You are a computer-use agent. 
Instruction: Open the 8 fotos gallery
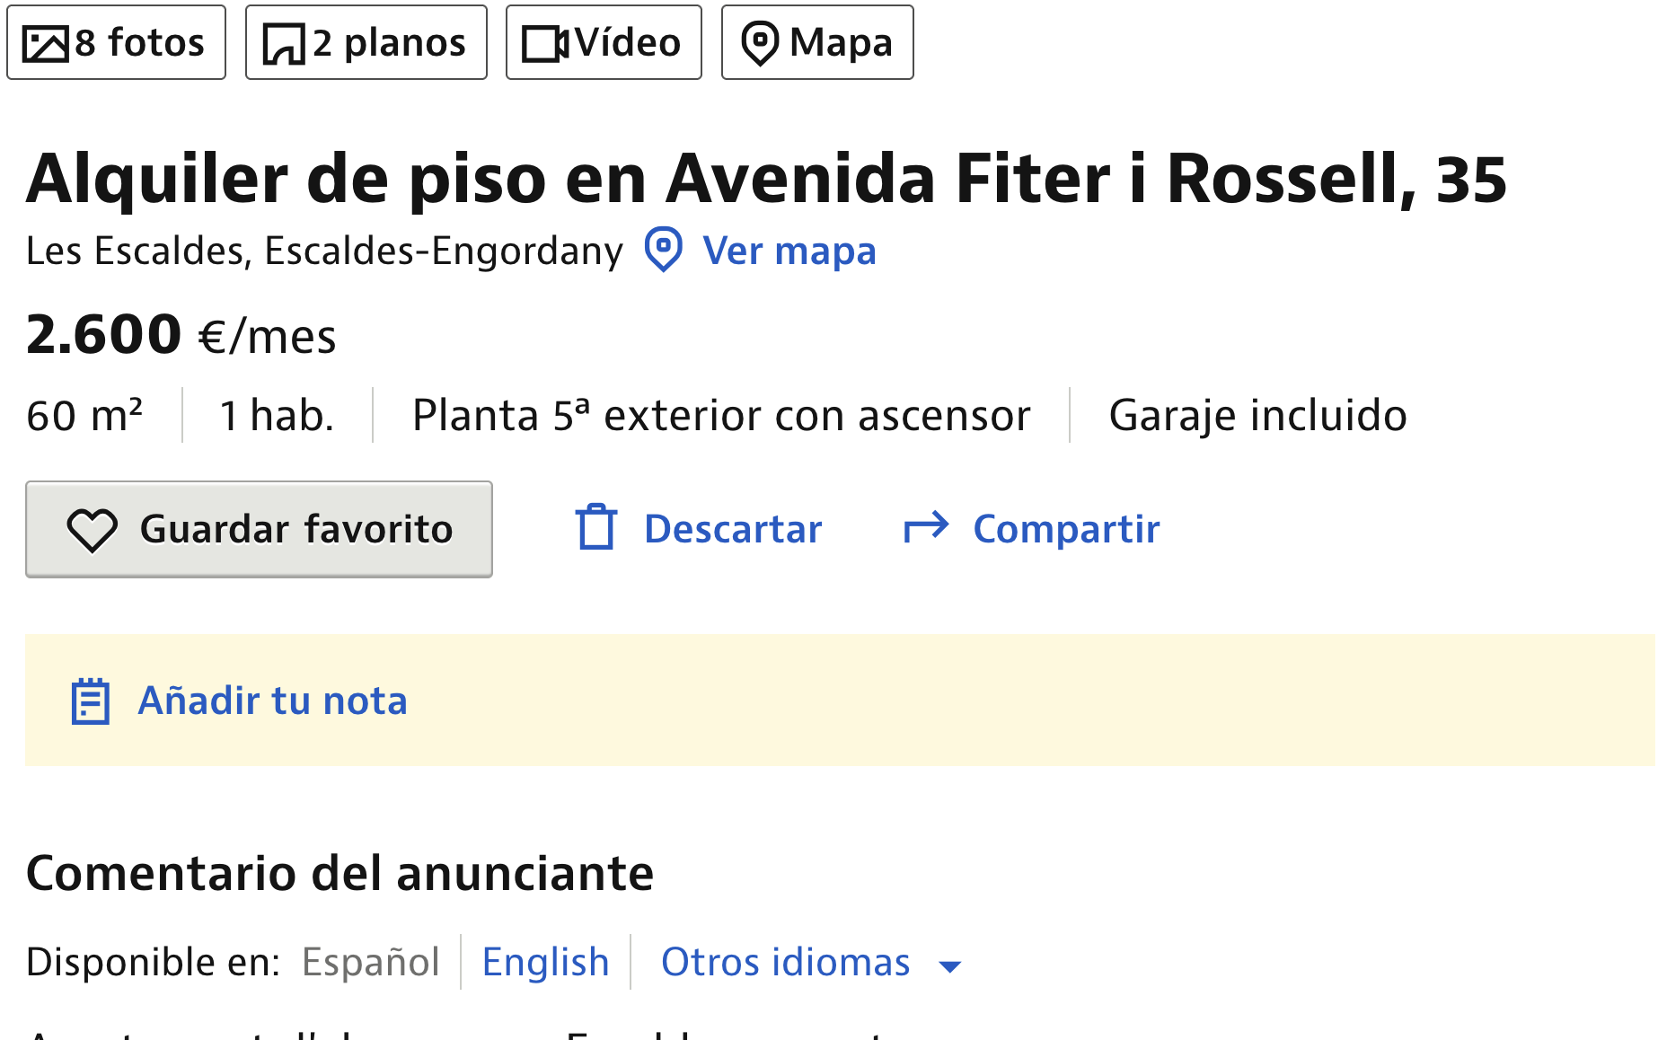point(117,42)
